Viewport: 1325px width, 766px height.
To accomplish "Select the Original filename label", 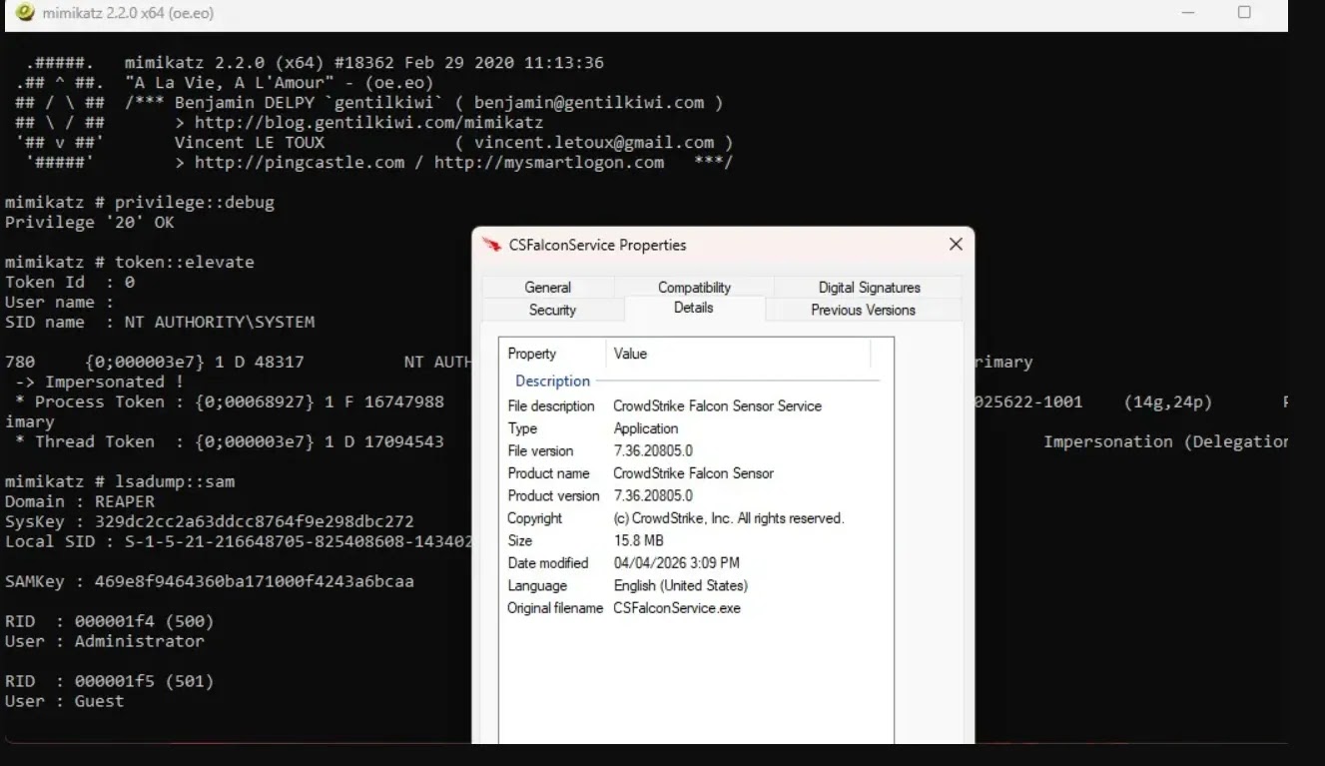I will tap(555, 608).
